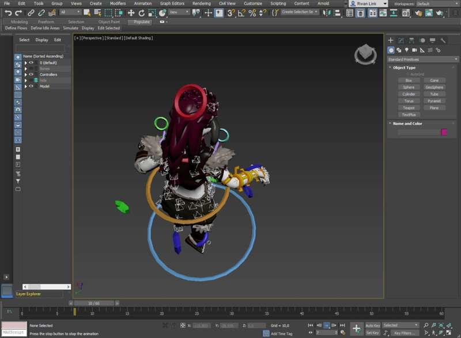The image size is (461, 338).
Task: Open Select by Name list icon
Action: coord(97,13)
